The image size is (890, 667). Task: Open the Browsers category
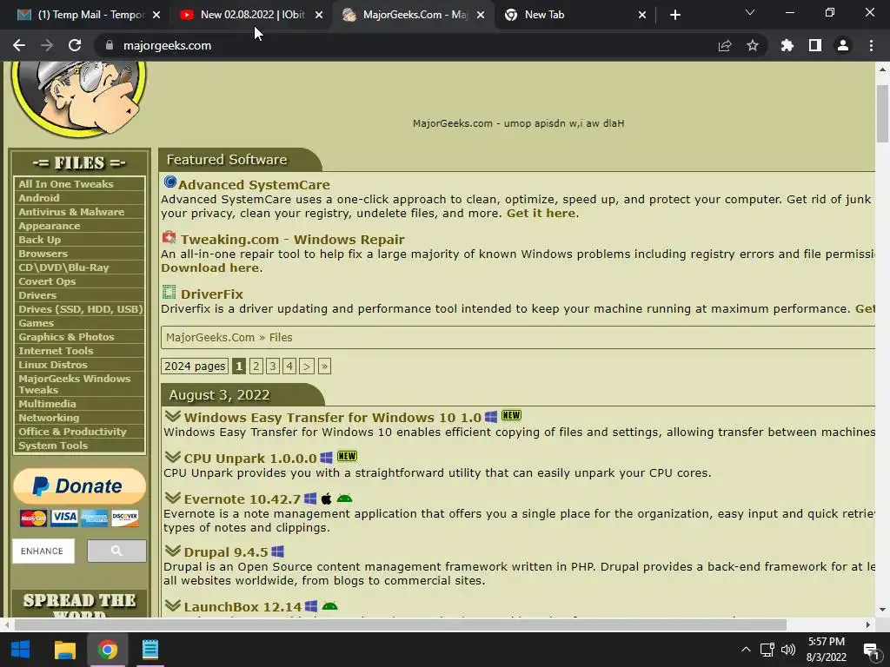43,254
